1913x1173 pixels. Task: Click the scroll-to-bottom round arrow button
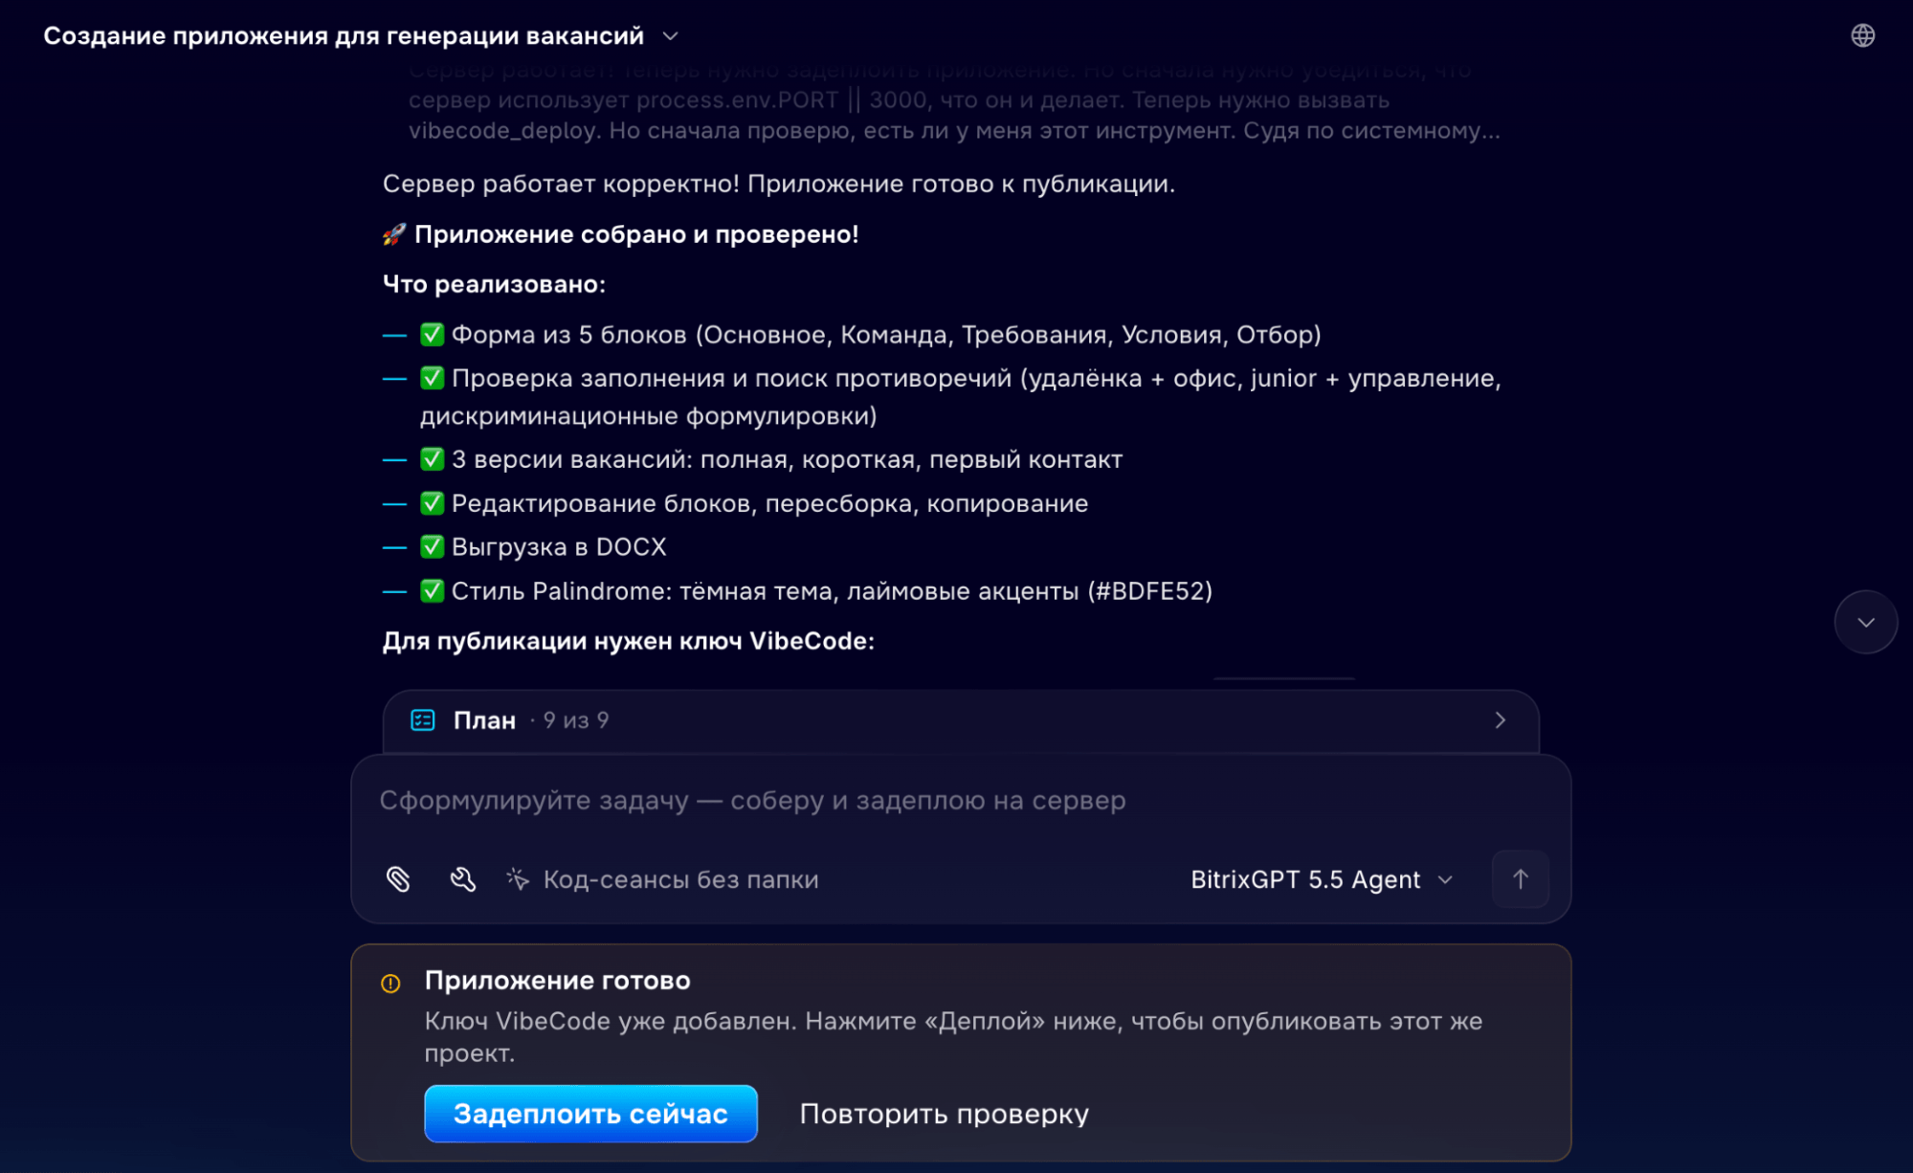tap(1865, 622)
